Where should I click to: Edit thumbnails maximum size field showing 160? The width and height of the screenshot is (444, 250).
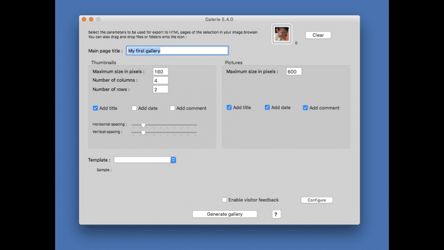(160, 71)
